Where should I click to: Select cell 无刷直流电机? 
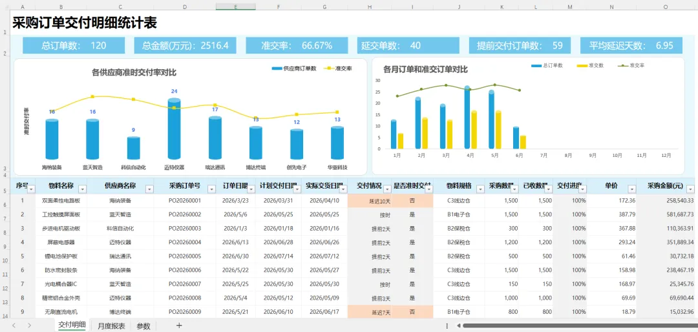click(x=61, y=313)
